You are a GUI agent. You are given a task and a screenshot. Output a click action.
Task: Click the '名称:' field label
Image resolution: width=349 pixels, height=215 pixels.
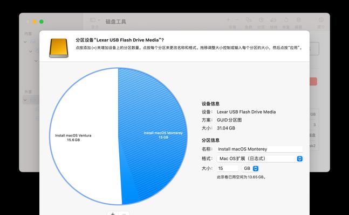pos(207,149)
